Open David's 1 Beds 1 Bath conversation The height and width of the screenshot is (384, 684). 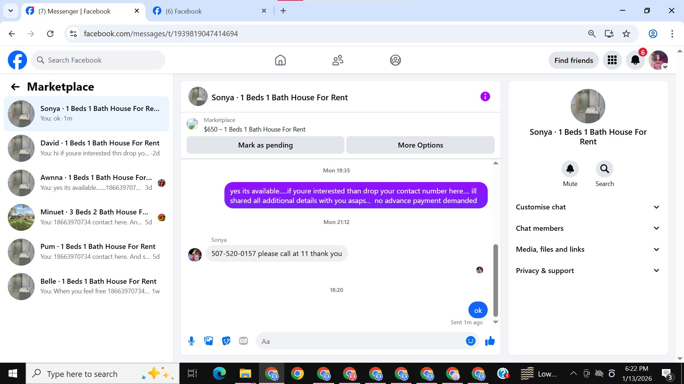tap(87, 148)
